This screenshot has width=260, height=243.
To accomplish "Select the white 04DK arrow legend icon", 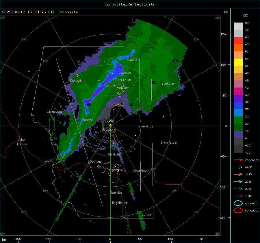I will click(x=238, y=167).
